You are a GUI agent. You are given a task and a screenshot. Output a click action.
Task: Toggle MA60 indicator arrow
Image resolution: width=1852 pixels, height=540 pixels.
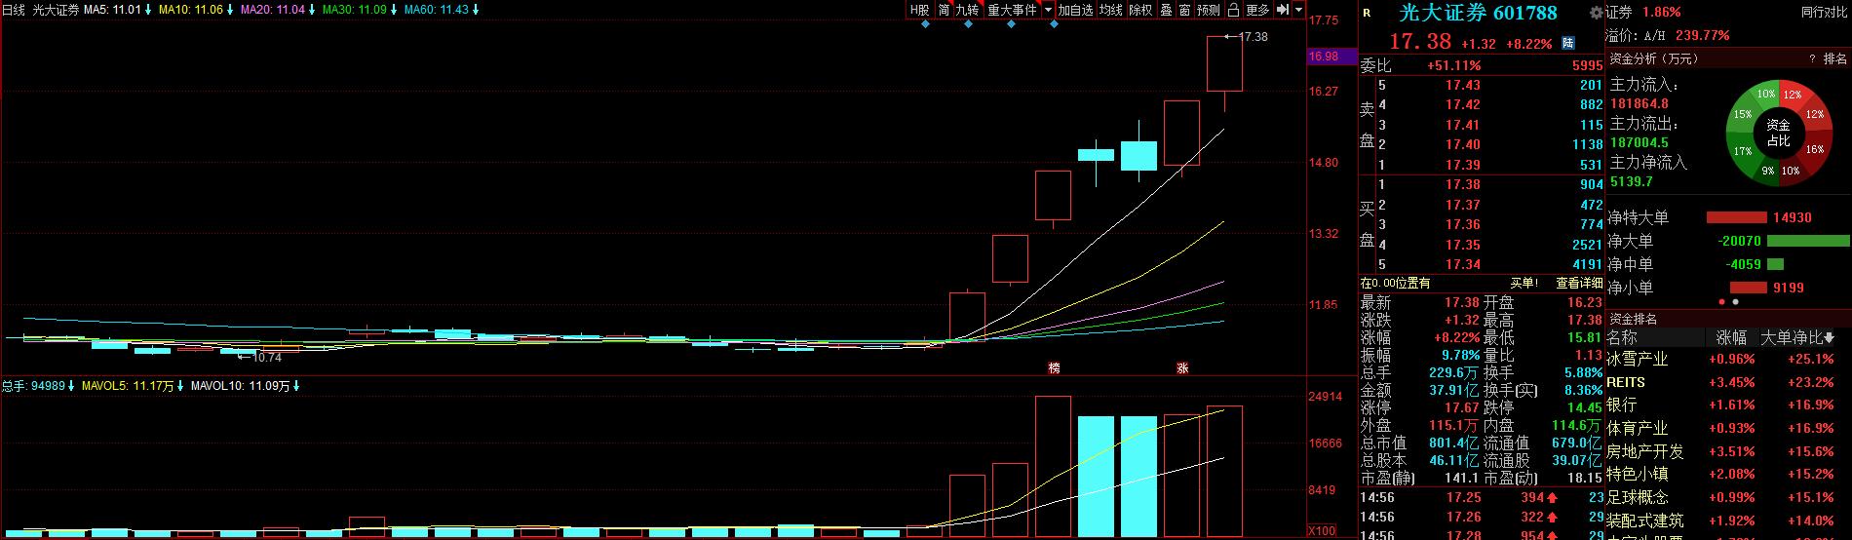(476, 10)
